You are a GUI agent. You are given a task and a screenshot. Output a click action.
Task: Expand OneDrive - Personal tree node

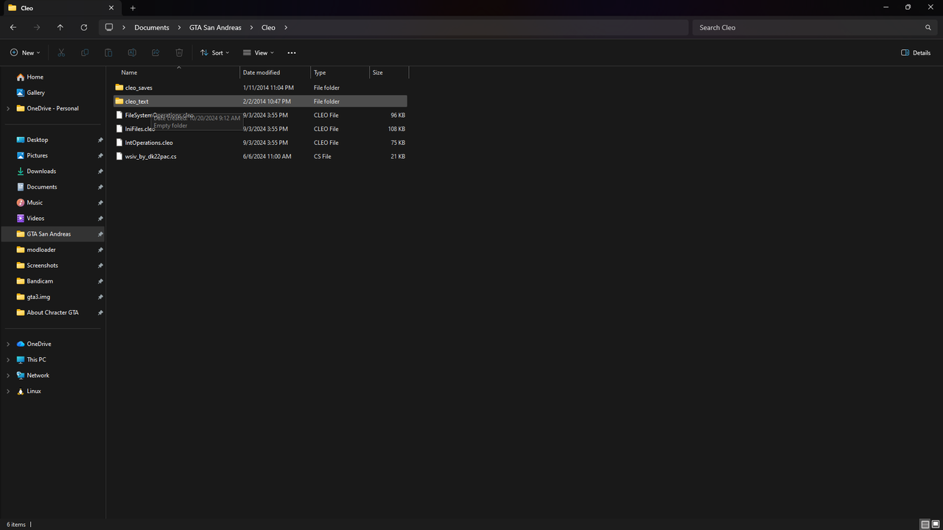click(x=8, y=108)
